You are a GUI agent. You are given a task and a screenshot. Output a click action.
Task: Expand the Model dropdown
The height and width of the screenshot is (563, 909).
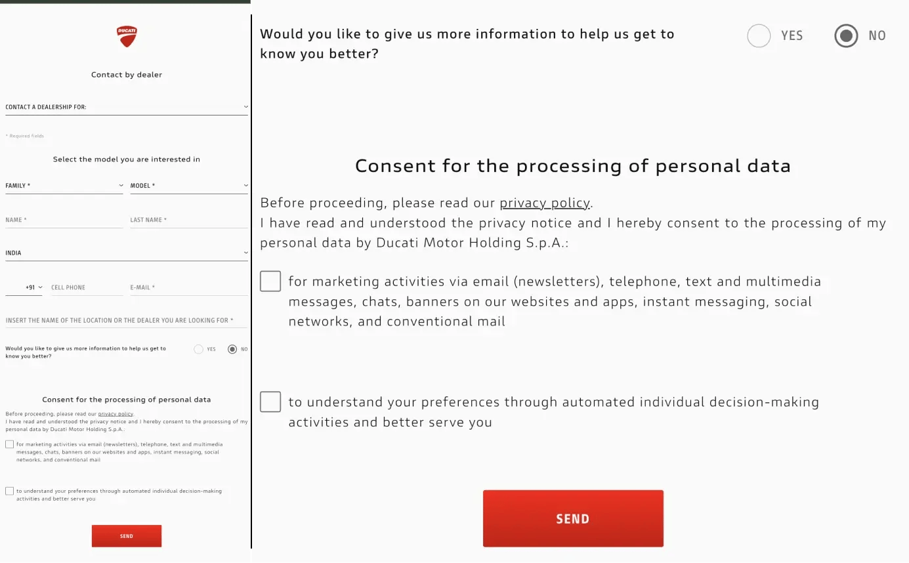coord(189,186)
